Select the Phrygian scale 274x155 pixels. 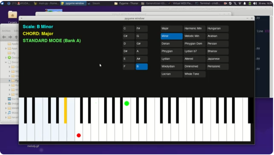click(x=172, y=51)
